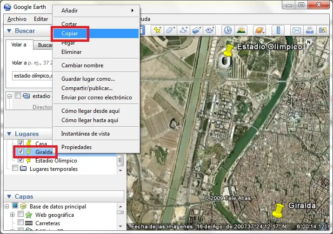Click the estadio search result folder icon
This screenshot has width=333, height=234.
pos(26,96)
